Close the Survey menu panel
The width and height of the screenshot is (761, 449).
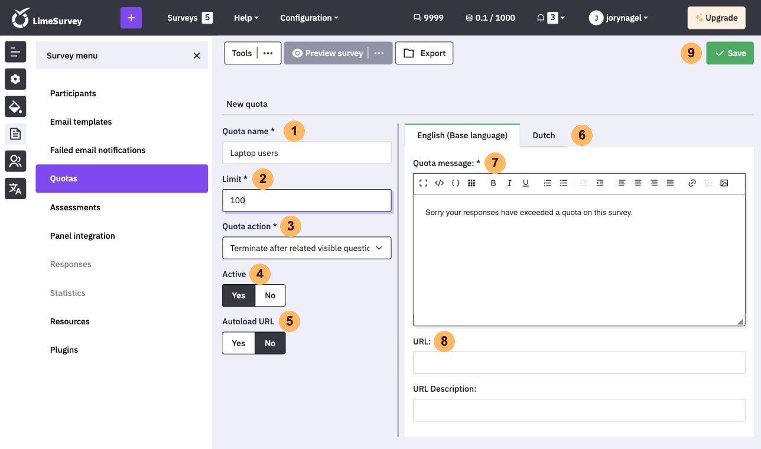197,56
